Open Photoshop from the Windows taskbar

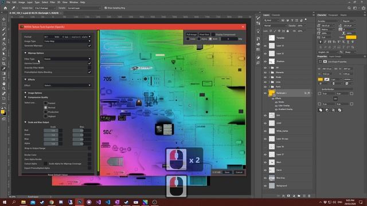[80, 202]
